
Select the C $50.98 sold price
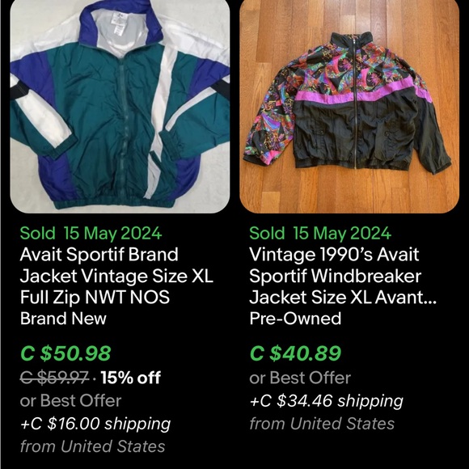pyautogui.click(x=65, y=353)
